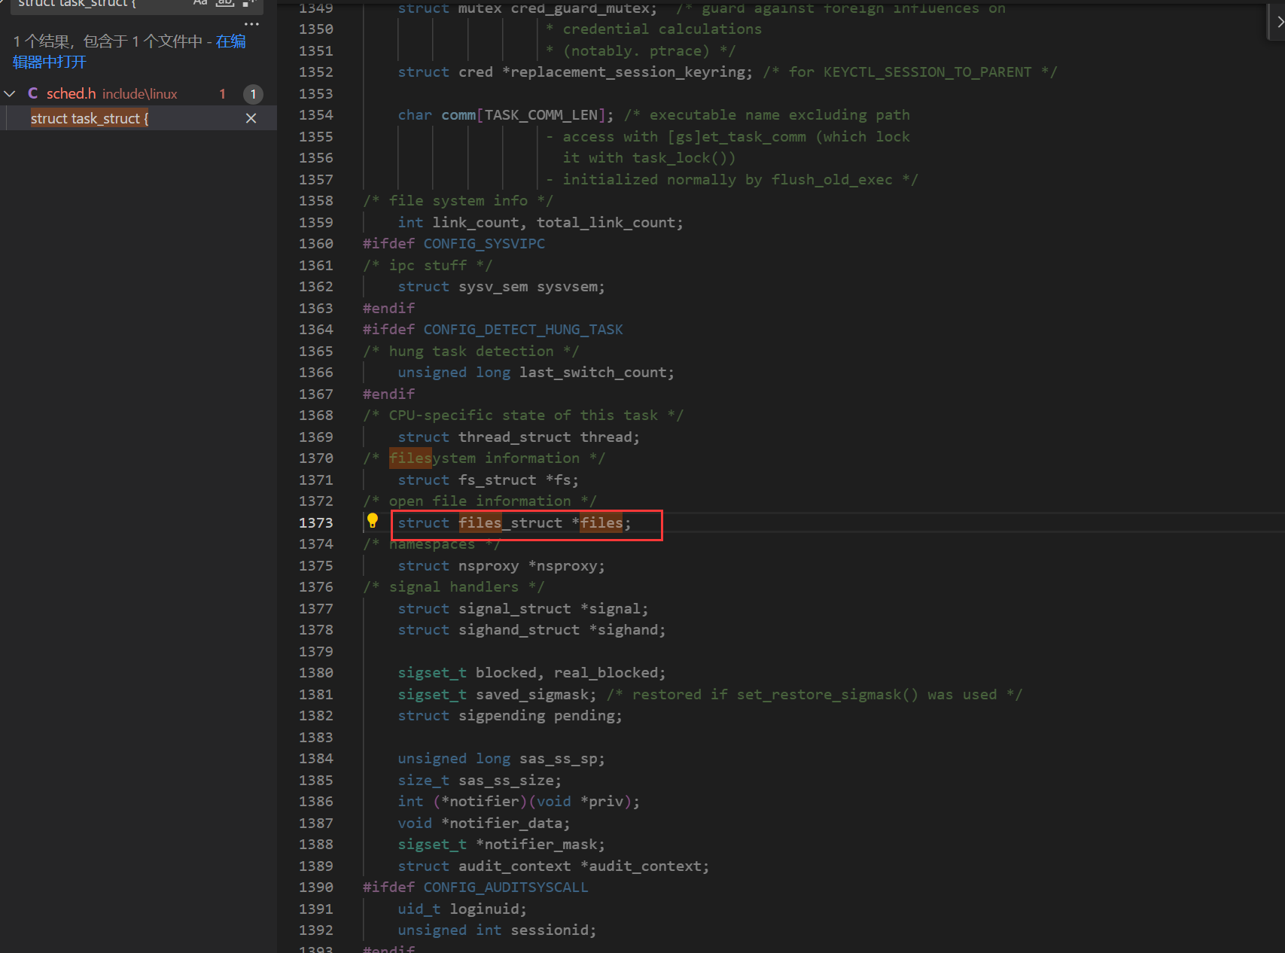Viewport: 1285px width, 953px height.
Task: Click 'CONFIG_DETECT_HUNG_TASK' on line 1364
Action: tap(523, 330)
